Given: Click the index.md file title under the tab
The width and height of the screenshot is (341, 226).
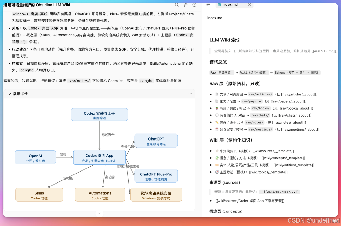Looking at the screenshot, I should (215, 18).
